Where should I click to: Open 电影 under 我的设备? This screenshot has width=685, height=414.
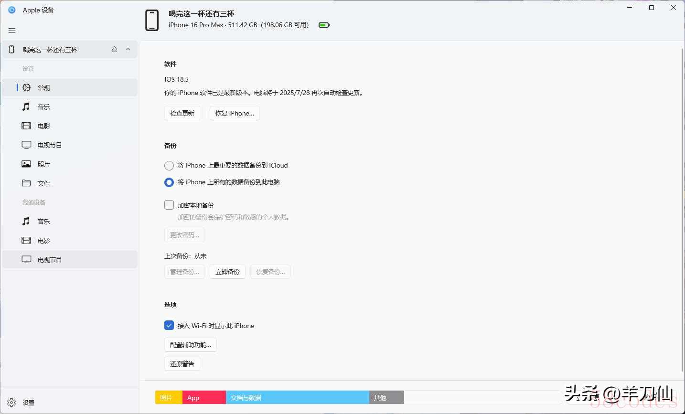(70, 240)
